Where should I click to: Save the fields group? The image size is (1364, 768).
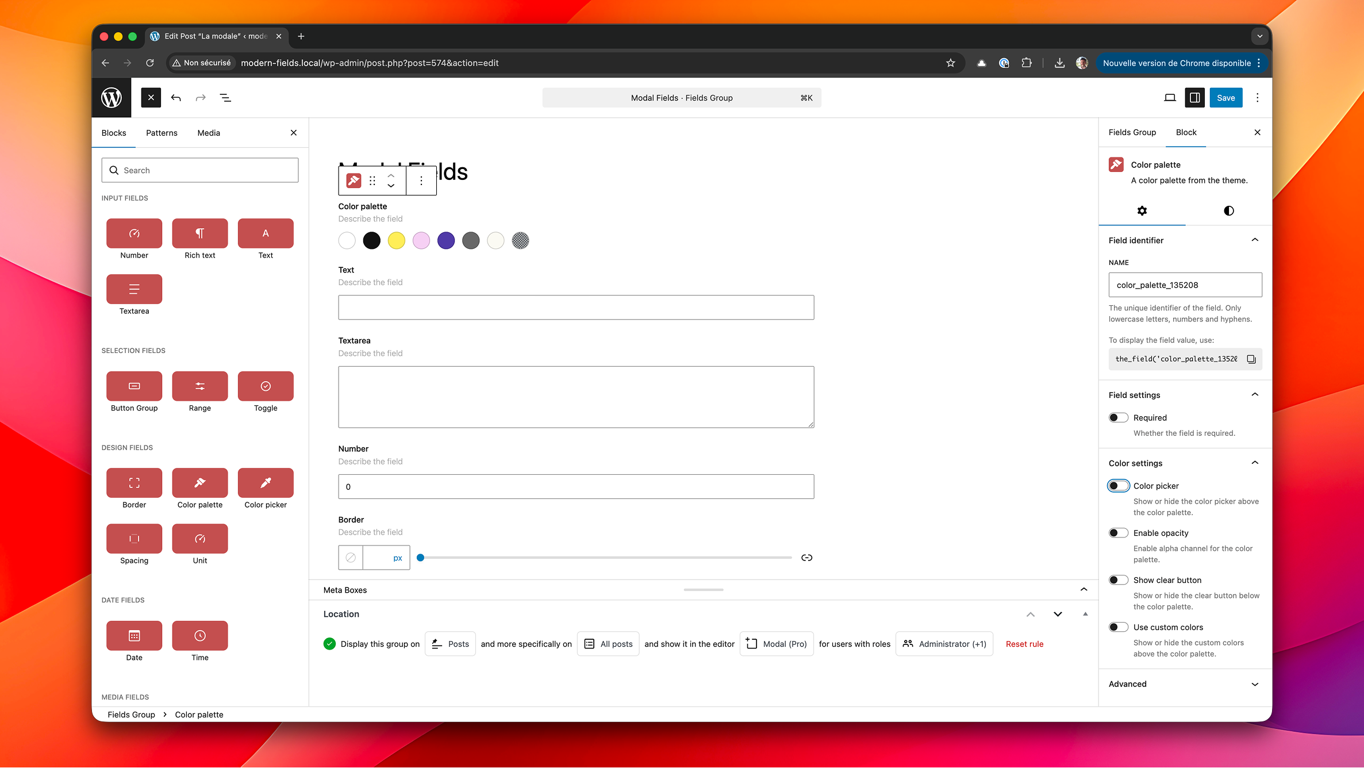click(1225, 97)
